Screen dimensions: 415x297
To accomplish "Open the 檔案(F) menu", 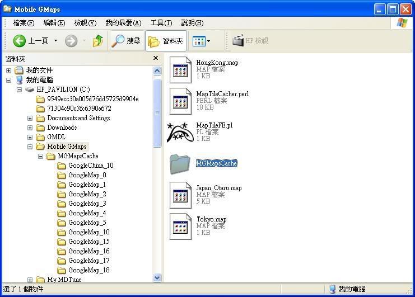I will click(24, 23).
